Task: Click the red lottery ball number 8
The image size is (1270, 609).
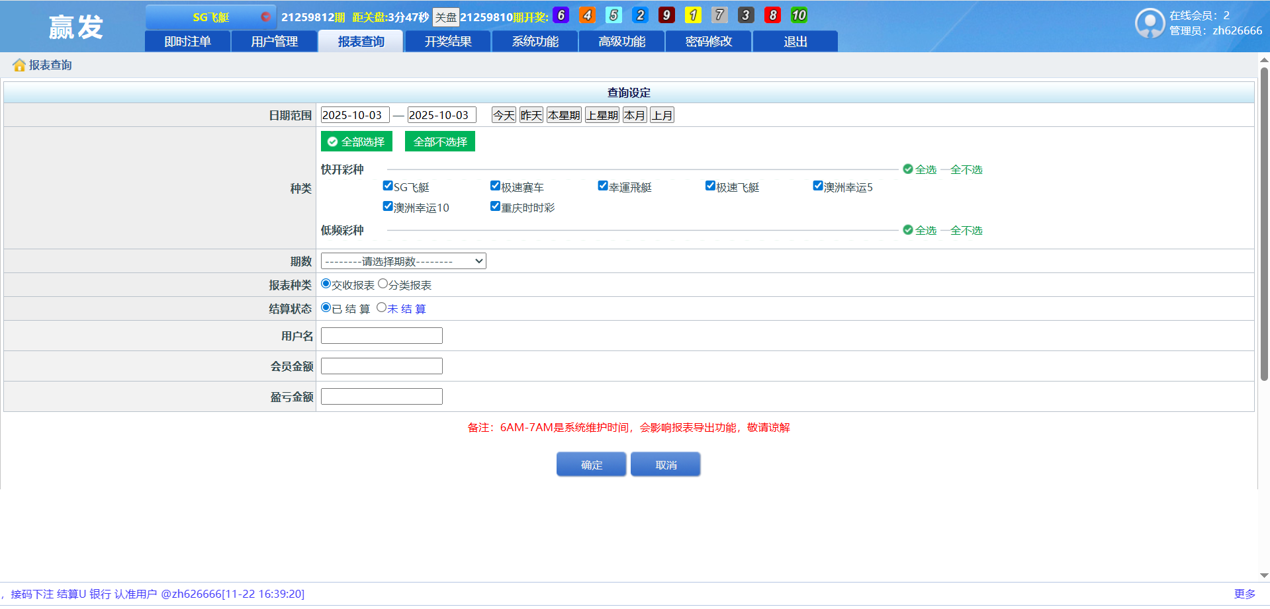Action: pyautogui.click(x=772, y=15)
